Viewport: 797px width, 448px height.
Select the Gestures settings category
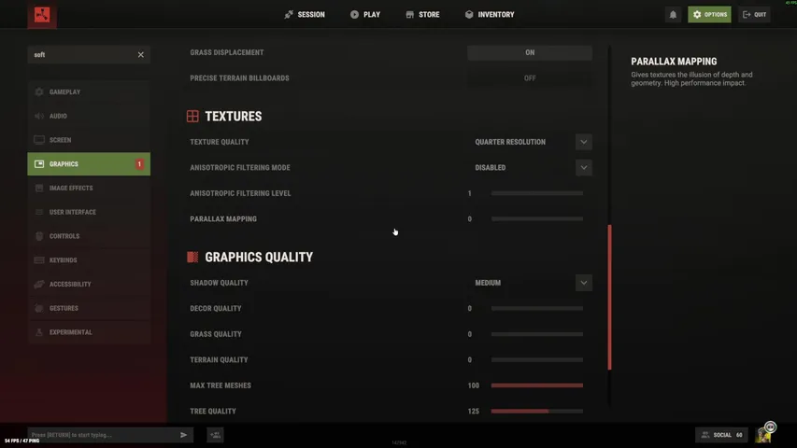[x=89, y=308]
